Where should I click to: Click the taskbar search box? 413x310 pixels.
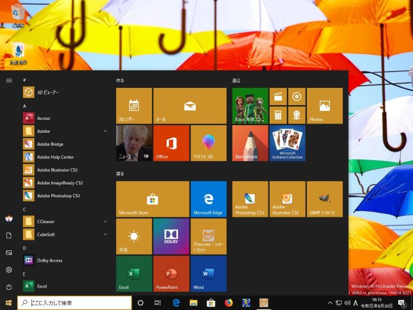pos(74,303)
